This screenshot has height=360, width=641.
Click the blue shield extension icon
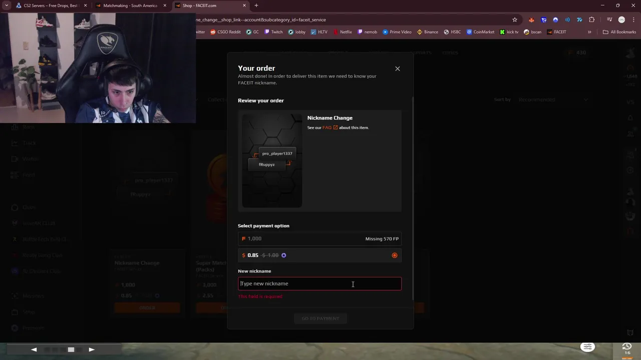(544, 20)
